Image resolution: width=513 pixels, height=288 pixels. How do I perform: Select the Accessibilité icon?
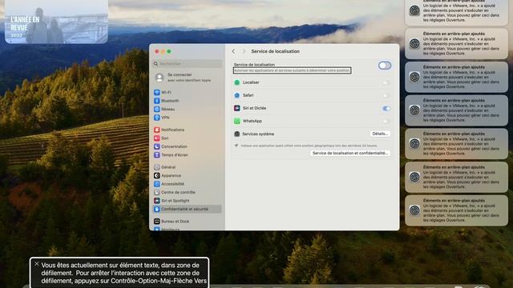point(157,184)
